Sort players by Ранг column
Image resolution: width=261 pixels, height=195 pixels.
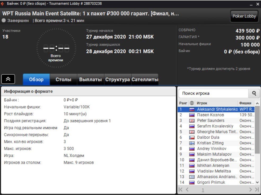pos(183,103)
